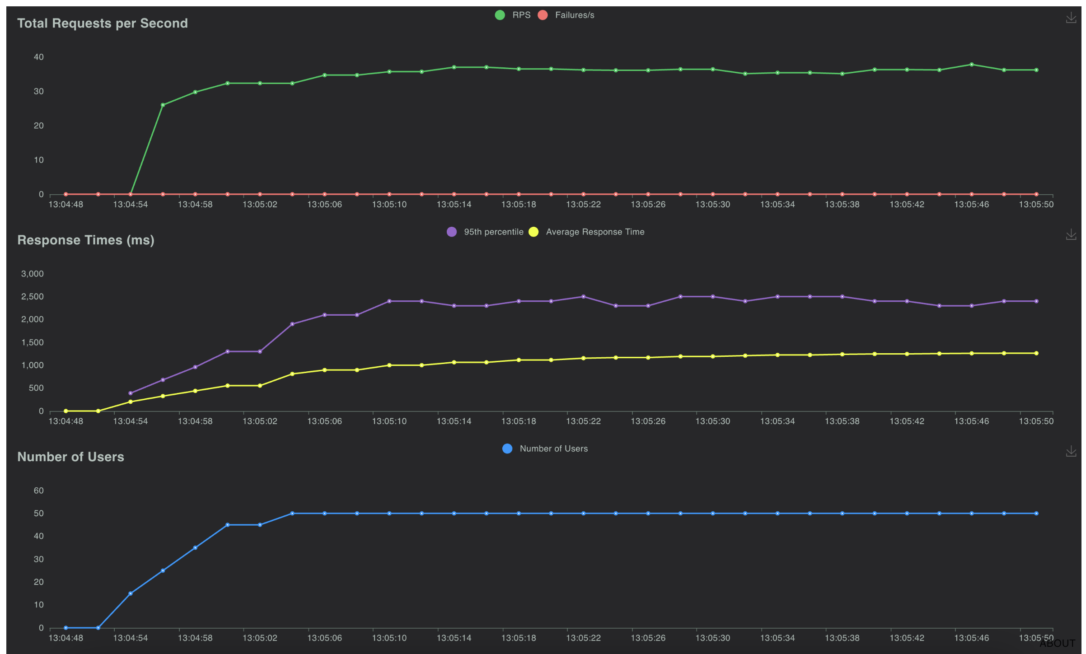This screenshot has height=654, width=1086.
Task: Select last RPS data point at 13:05:50
Action: (x=1036, y=70)
